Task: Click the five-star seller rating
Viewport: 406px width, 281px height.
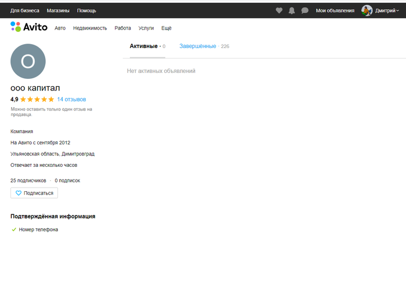Action: 37,99
